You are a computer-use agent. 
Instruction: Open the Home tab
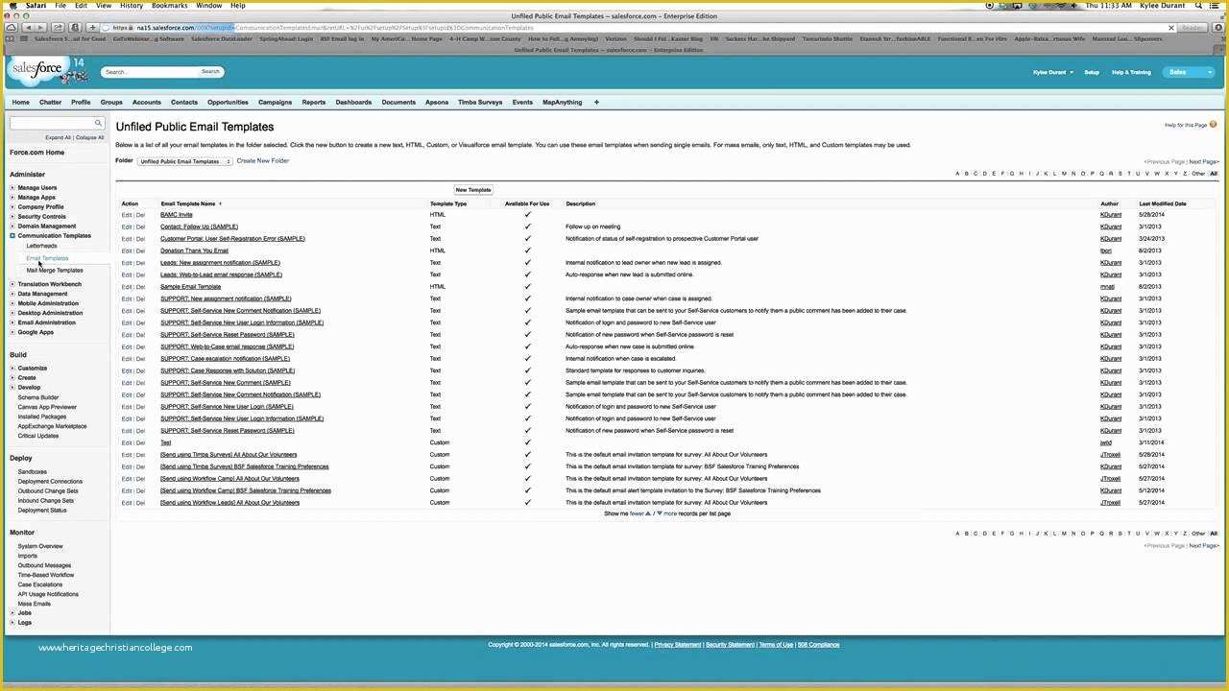20,102
